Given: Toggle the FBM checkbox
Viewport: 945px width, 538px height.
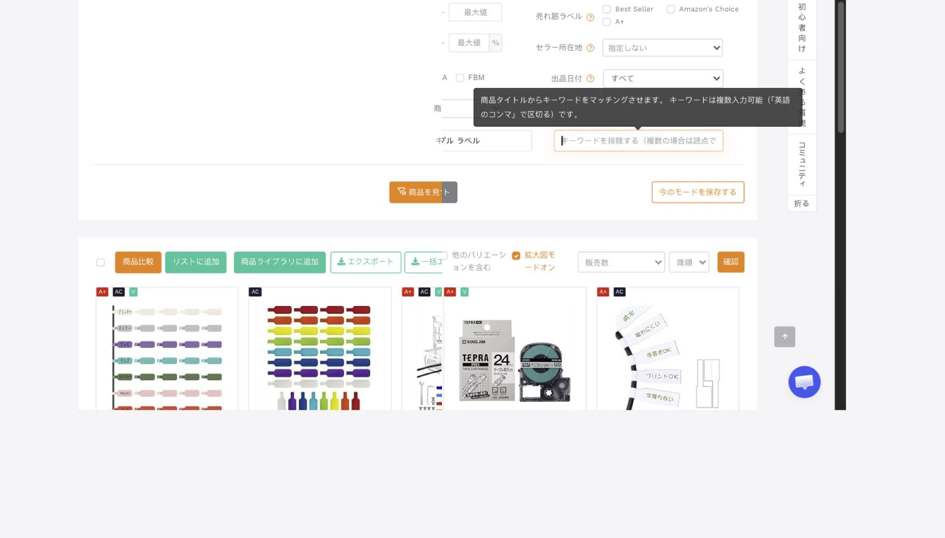Looking at the screenshot, I should point(460,78).
